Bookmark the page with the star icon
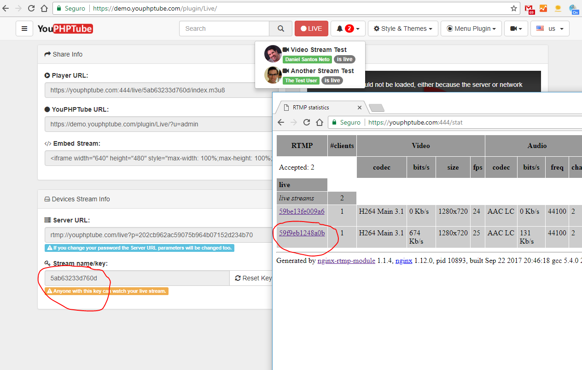Image resolution: width=582 pixels, height=370 pixels. [514, 8]
